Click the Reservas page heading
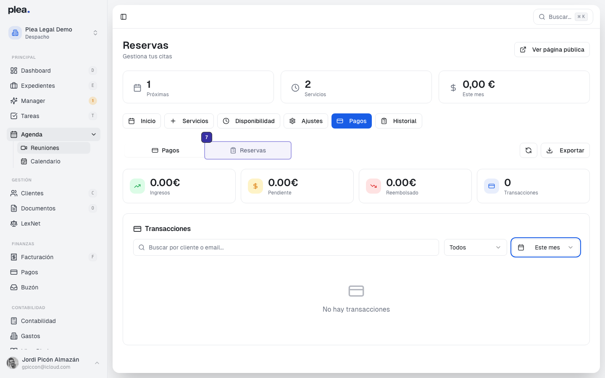 coord(145,45)
